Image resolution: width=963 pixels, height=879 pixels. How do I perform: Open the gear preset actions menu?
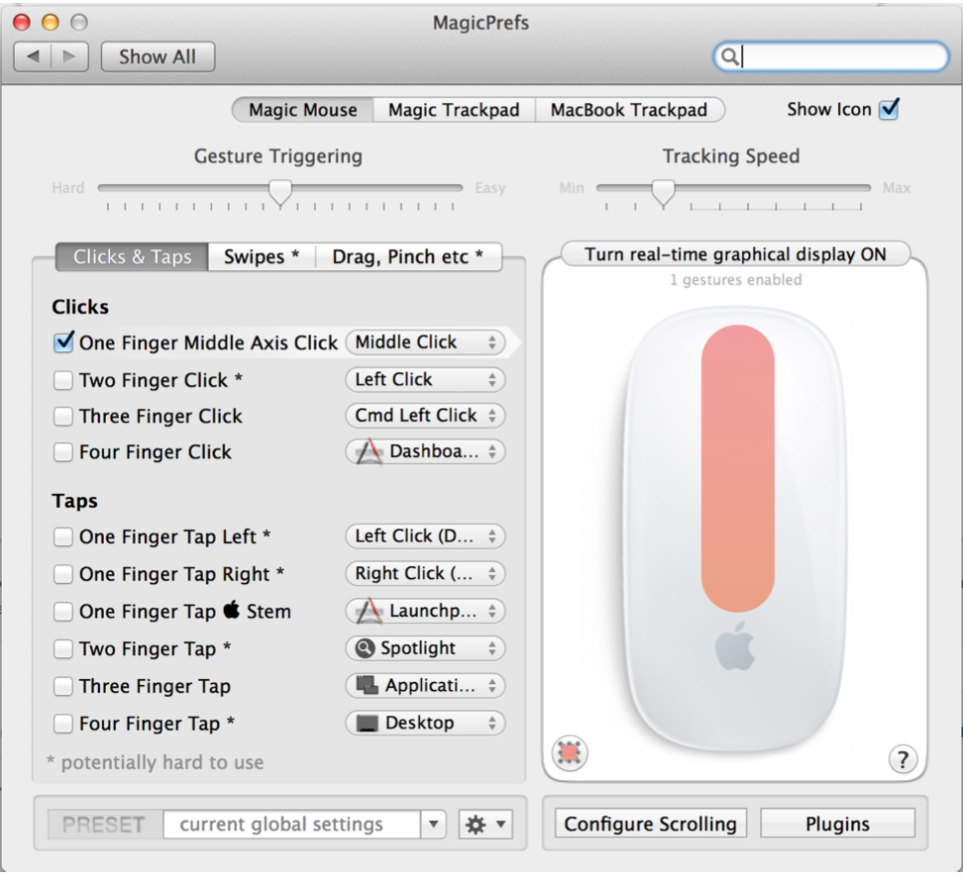point(485,825)
